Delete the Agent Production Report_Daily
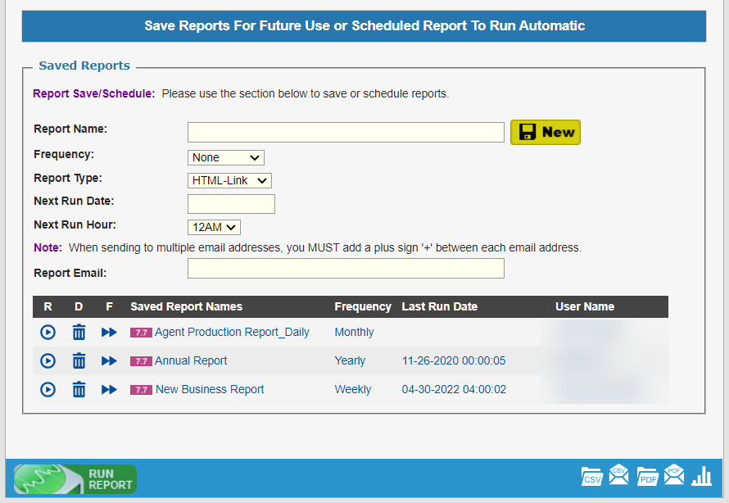 click(x=79, y=332)
